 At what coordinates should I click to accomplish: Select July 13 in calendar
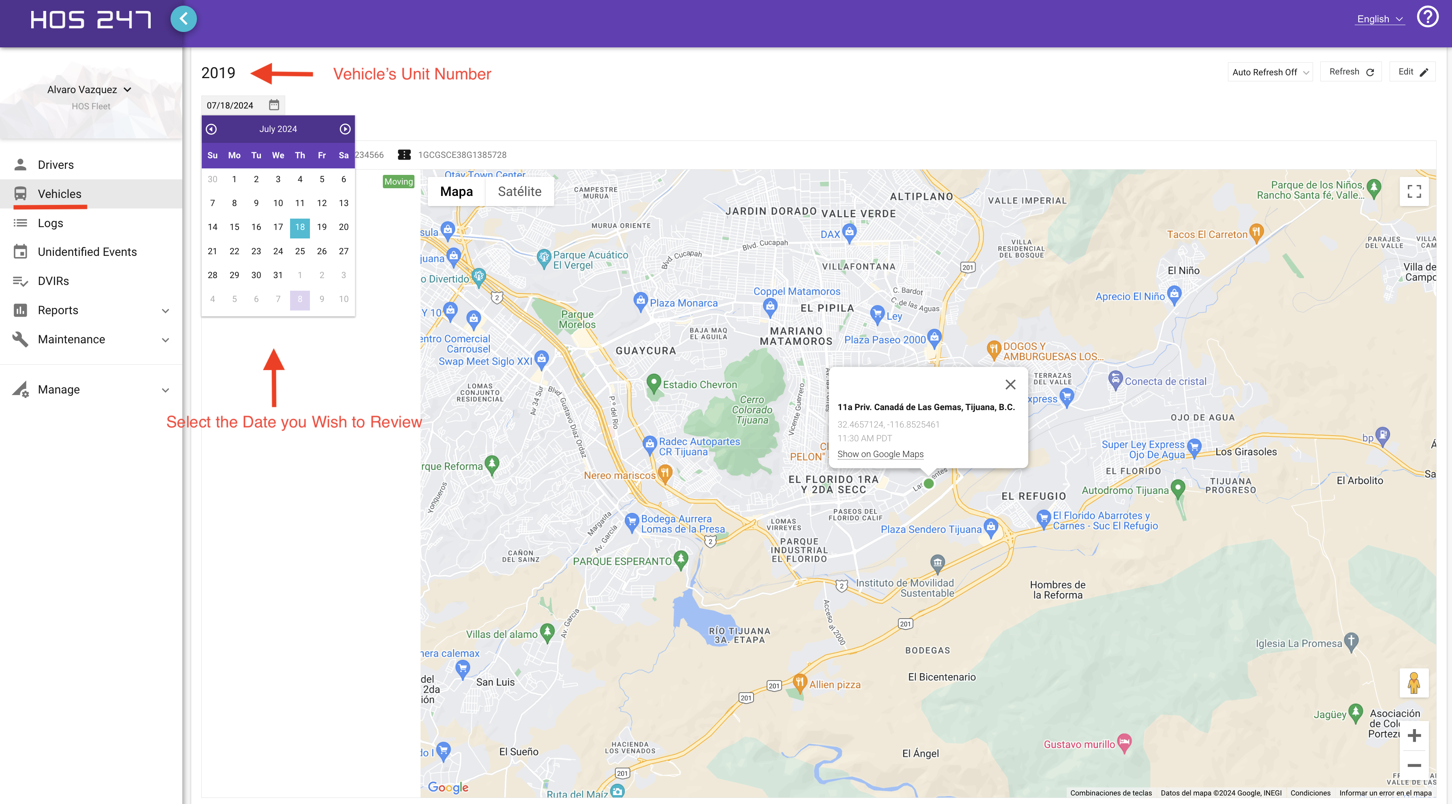pos(344,203)
